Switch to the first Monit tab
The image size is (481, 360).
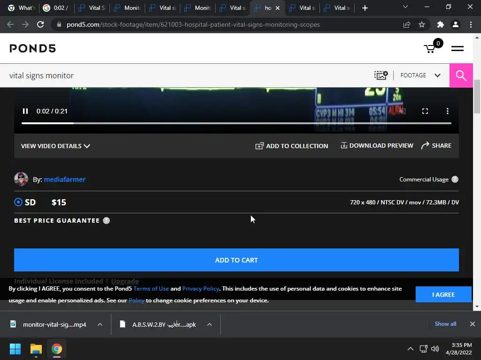pos(127,8)
